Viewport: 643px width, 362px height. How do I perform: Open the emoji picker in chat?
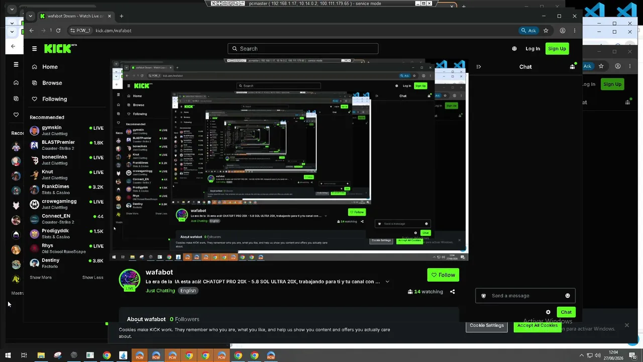[x=568, y=296]
